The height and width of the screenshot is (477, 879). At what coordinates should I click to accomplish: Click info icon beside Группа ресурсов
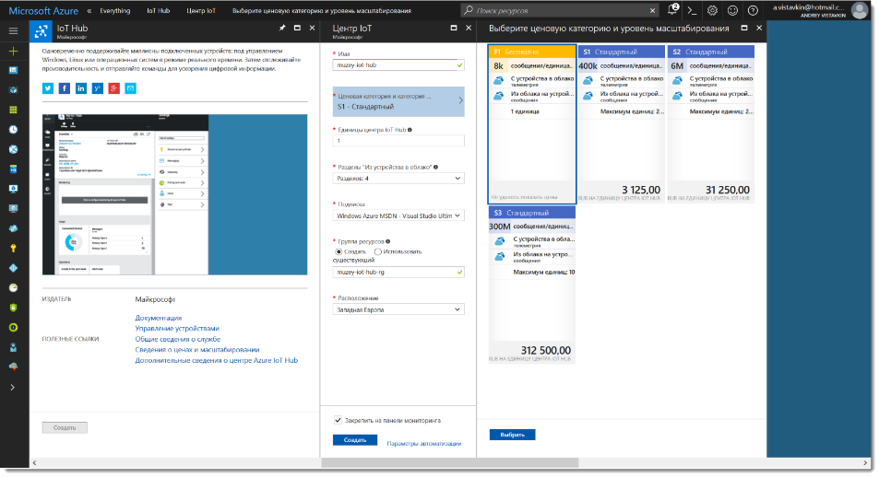388,242
